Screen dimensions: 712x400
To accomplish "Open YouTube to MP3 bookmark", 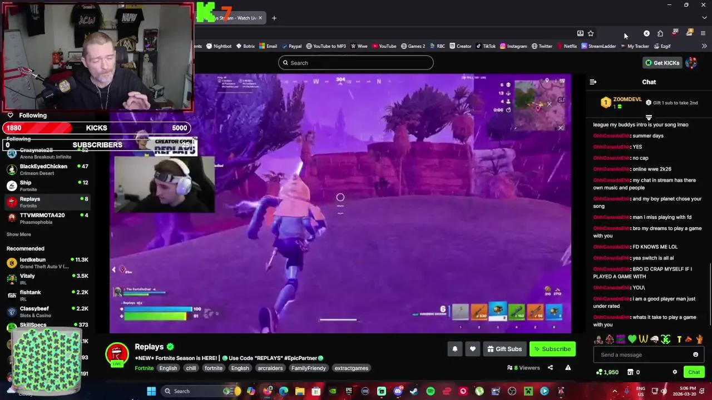I will (326, 46).
